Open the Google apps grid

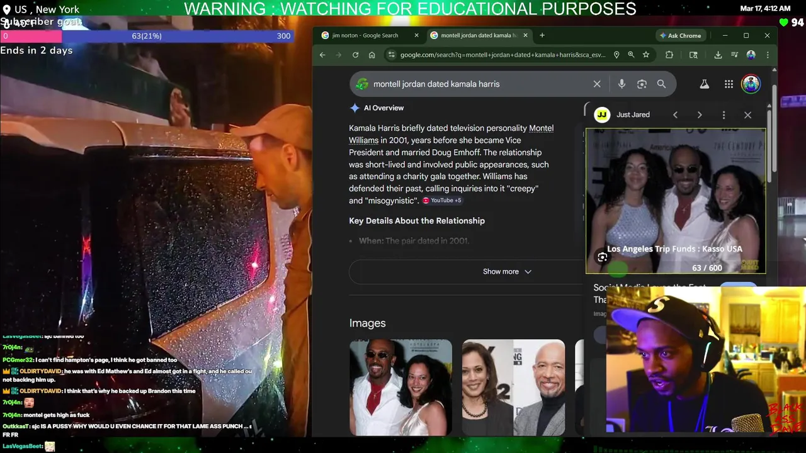[x=729, y=84]
